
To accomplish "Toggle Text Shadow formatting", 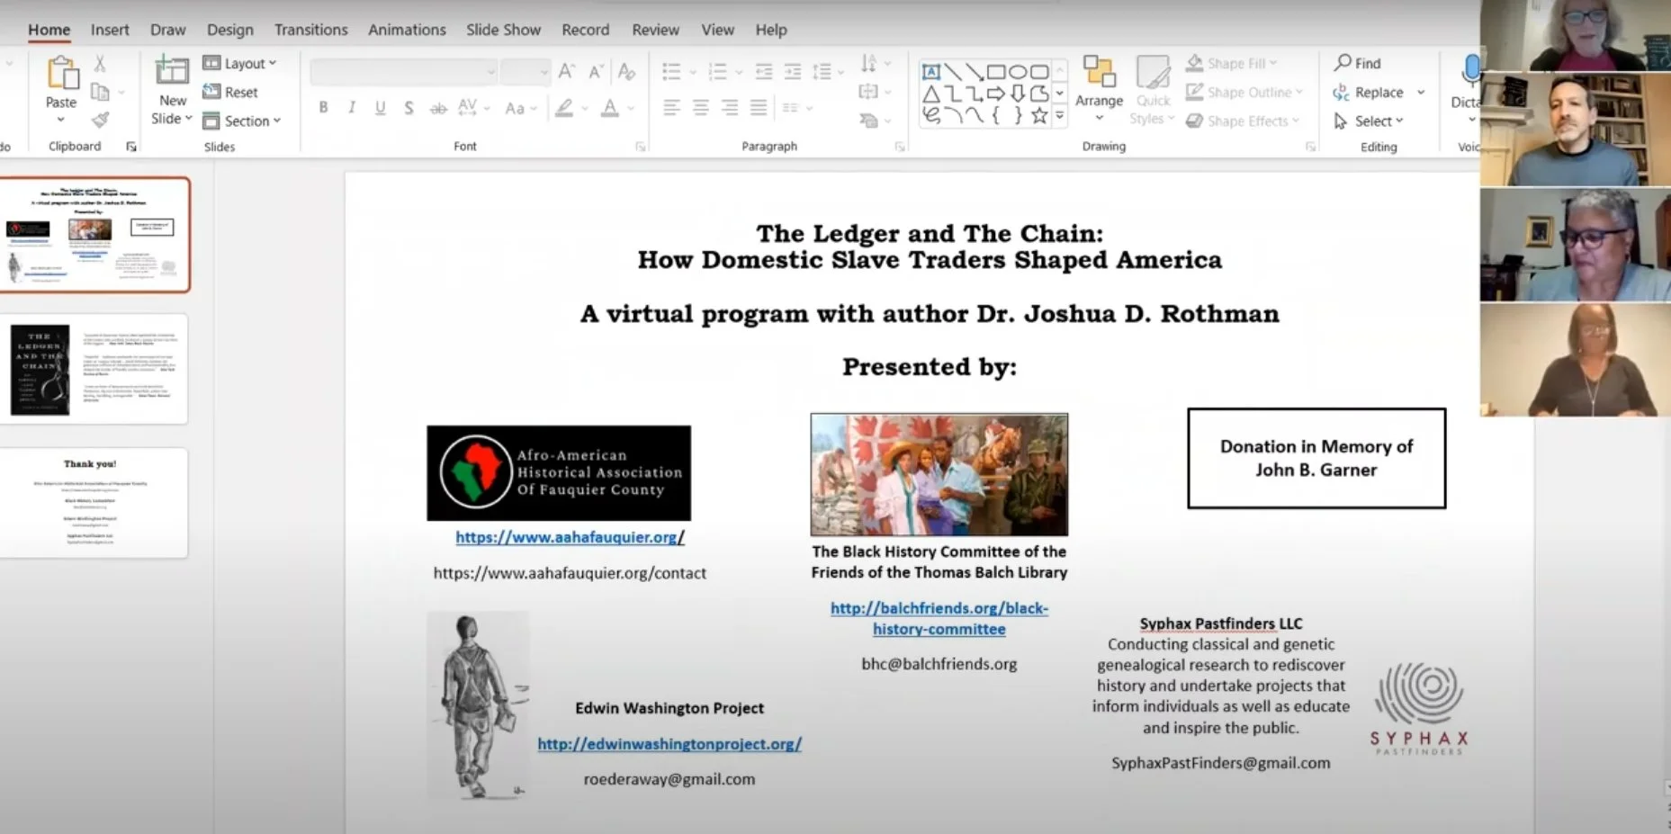I will pos(409,108).
